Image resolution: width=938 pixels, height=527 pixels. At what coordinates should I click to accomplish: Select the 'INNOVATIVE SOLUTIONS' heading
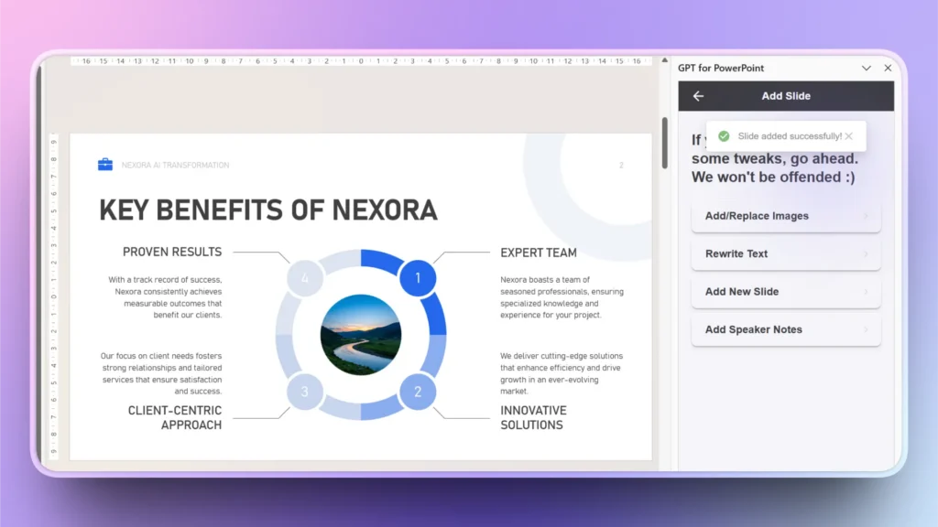[x=533, y=417]
